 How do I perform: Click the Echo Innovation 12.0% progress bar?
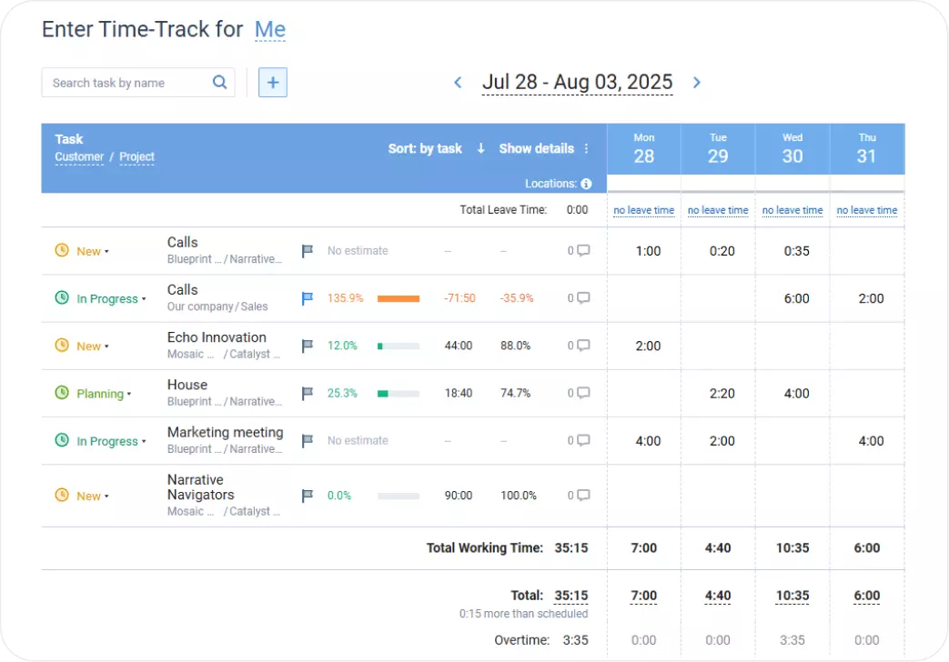(399, 346)
